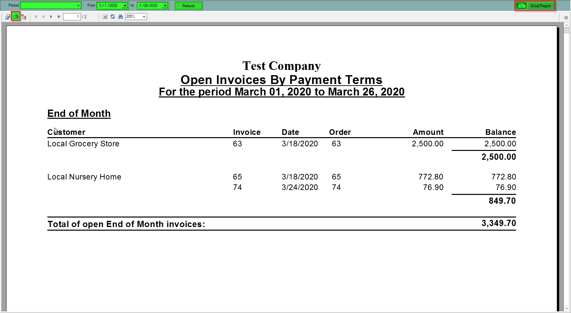
Task: Open the binoculars search text icon
Action: pyautogui.click(x=121, y=16)
